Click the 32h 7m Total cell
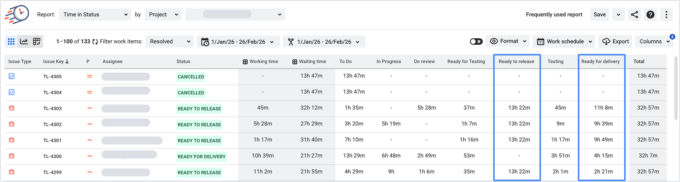Viewport: 680px width, 182px height. (x=648, y=156)
